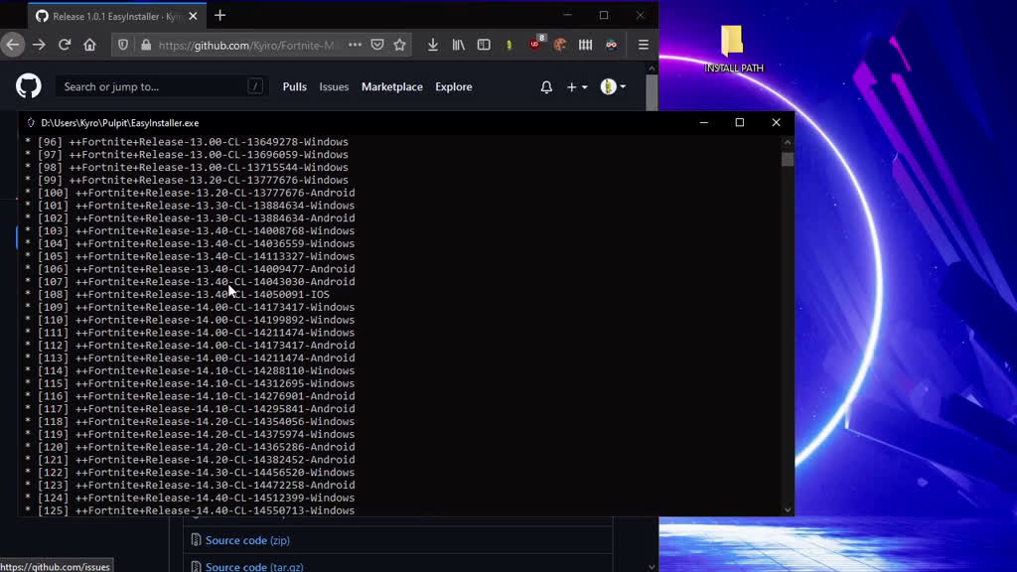Minimize the EasyInstaller console window
The width and height of the screenshot is (1017, 572).
704,122
